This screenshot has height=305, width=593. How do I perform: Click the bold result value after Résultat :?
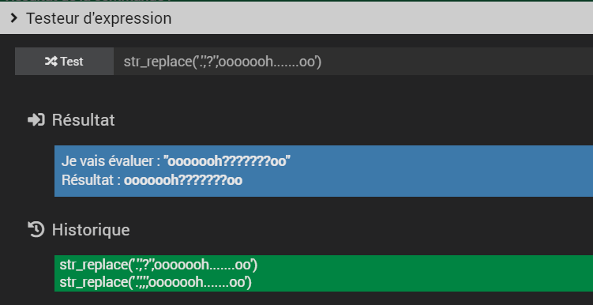pyautogui.click(x=183, y=180)
